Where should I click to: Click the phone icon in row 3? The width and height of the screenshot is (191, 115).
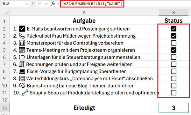click(x=22, y=36)
